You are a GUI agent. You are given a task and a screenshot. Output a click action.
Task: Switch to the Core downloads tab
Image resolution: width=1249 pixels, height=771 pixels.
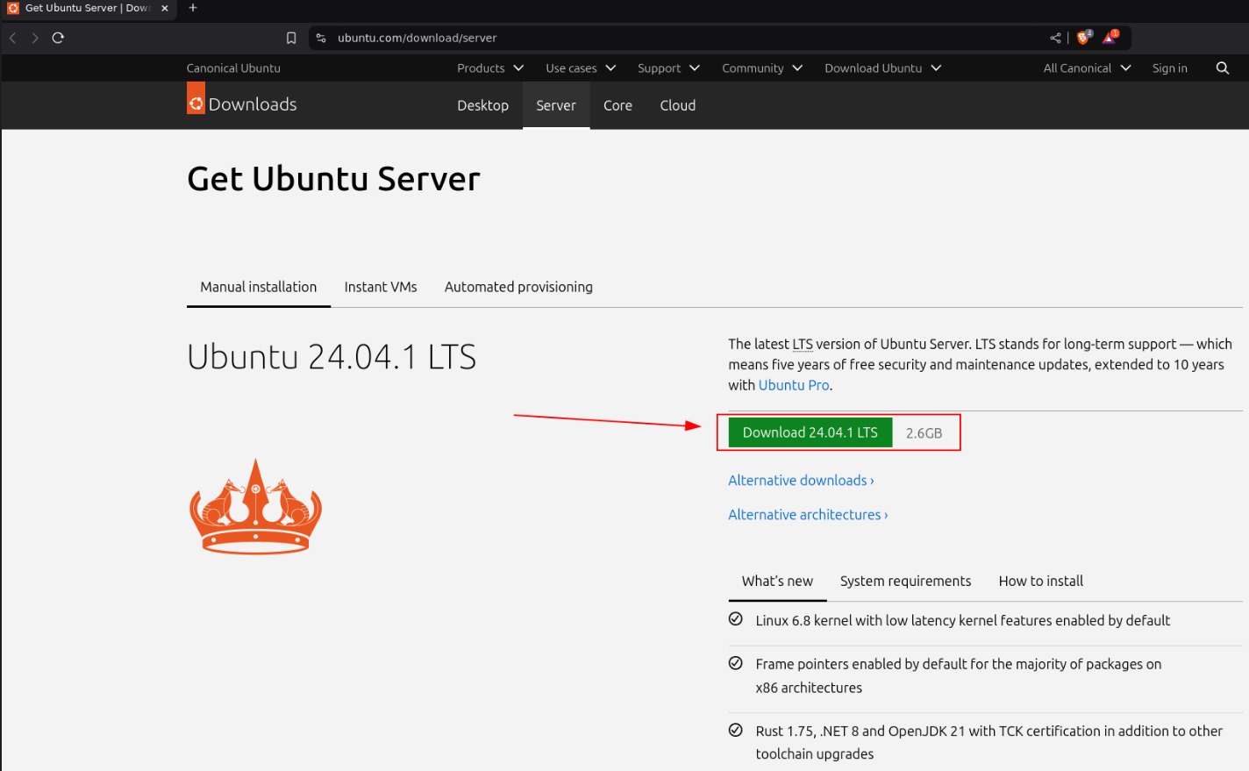pos(617,105)
